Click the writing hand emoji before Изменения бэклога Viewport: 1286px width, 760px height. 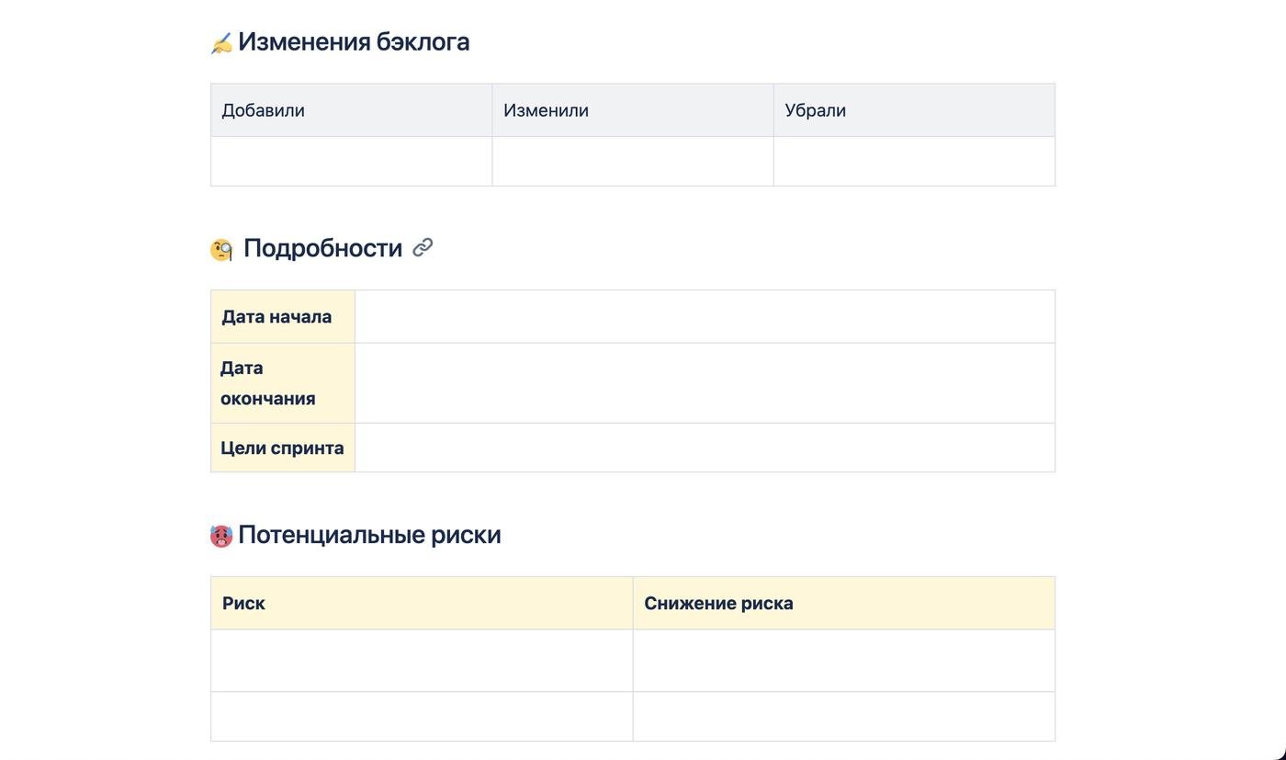pyautogui.click(x=221, y=43)
